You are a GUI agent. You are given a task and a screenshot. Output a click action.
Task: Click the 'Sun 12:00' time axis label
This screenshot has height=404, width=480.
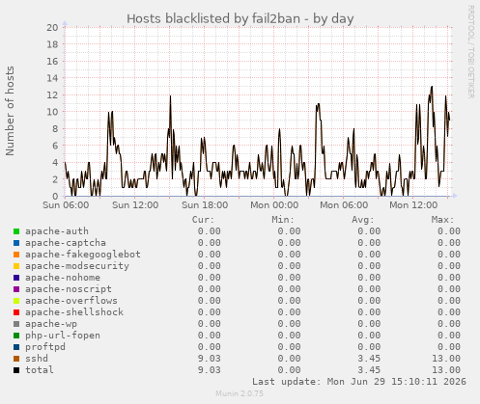coord(135,205)
